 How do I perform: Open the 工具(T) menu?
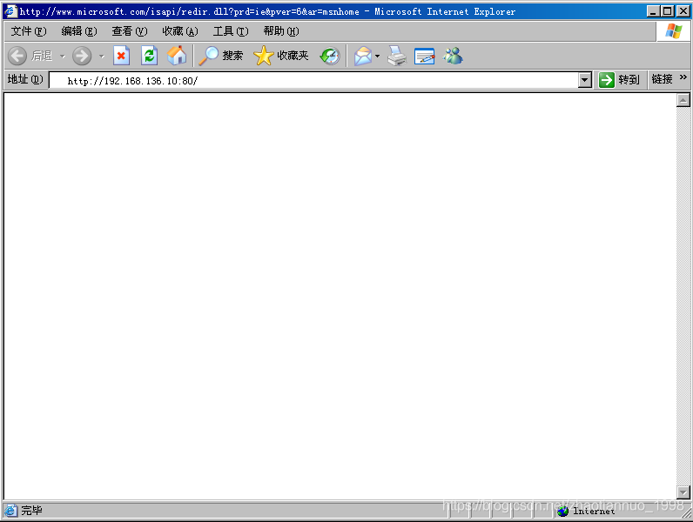pyautogui.click(x=230, y=31)
